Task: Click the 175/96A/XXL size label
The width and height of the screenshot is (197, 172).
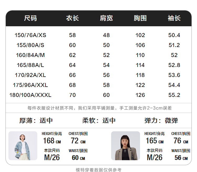Action: [30, 85]
